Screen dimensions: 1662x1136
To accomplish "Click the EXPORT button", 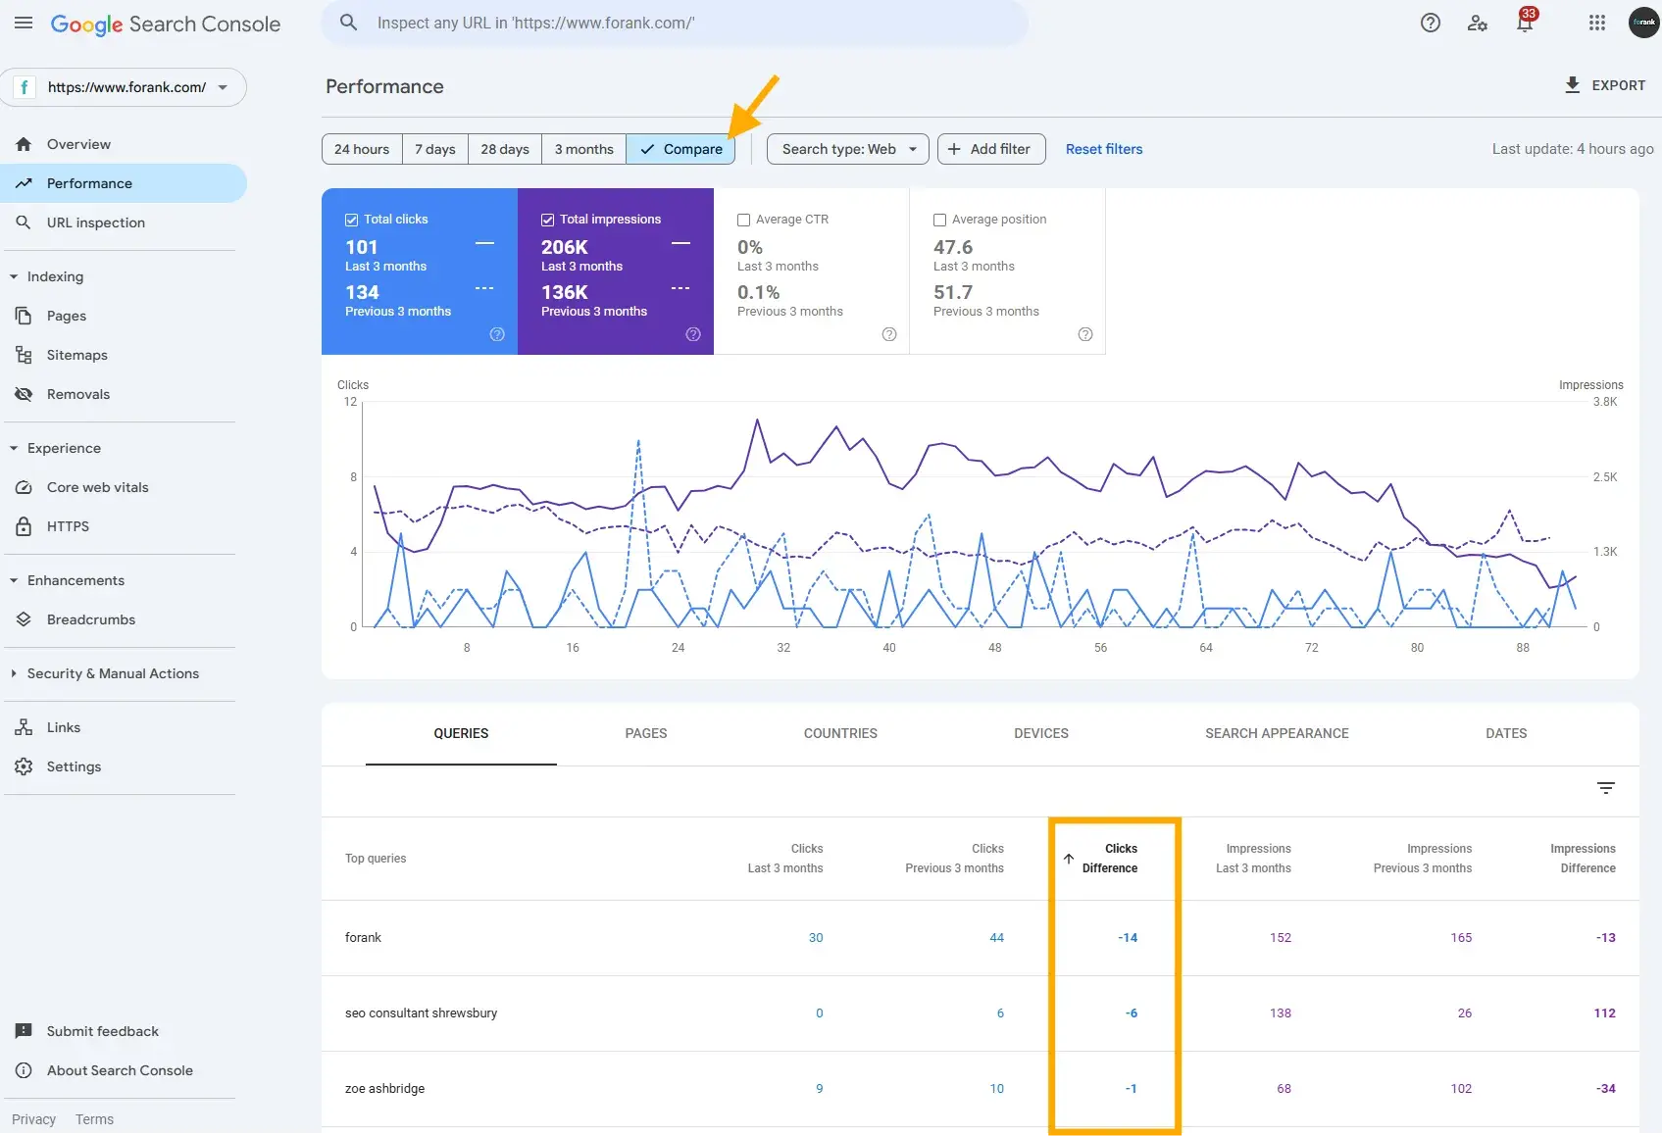I will pos(1604,85).
